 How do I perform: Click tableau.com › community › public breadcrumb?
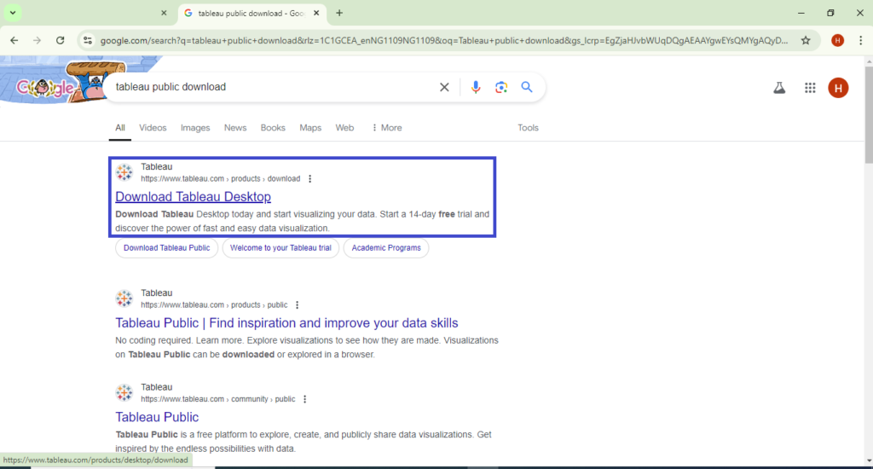(x=217, y=399)
